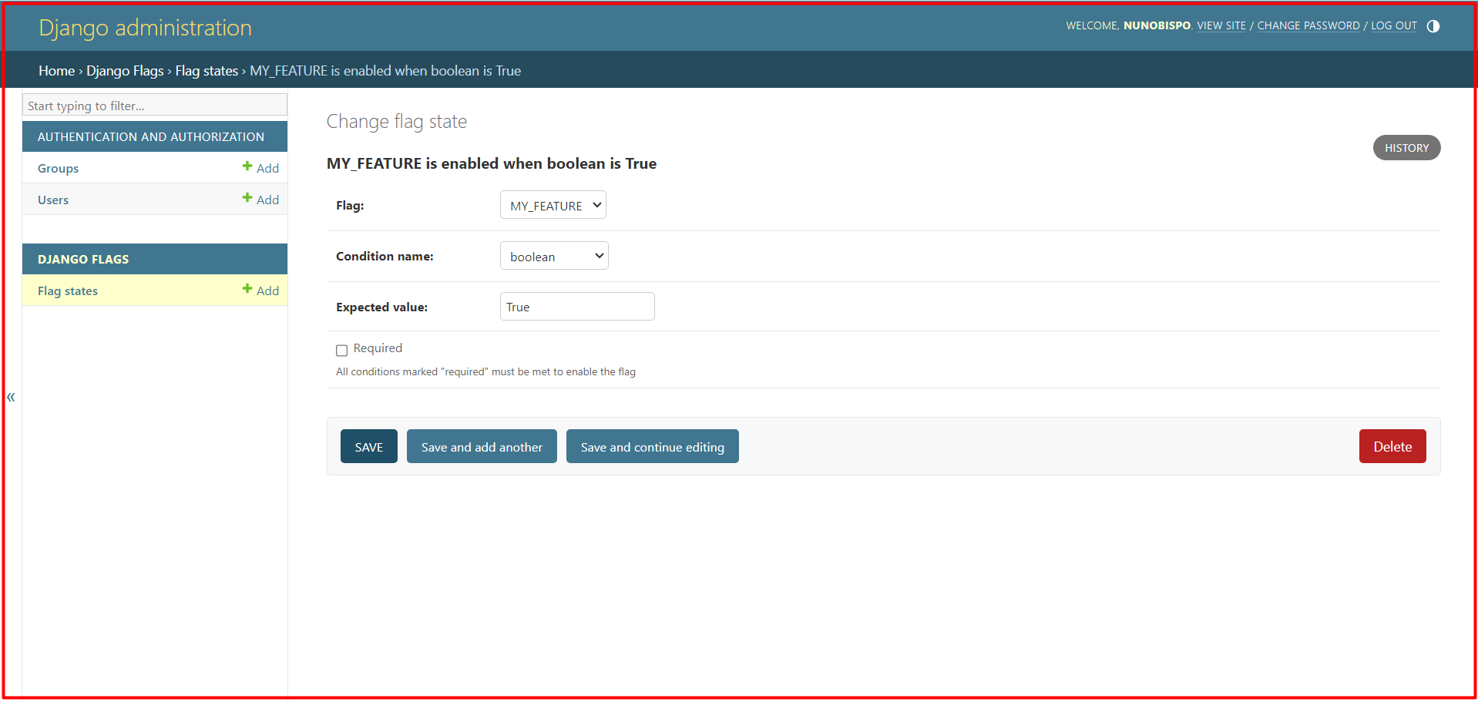This screenshot has height=702, width=1478.
Task: Collapse the sidebar with the chevron icon
Action: [x=11, y=397]
